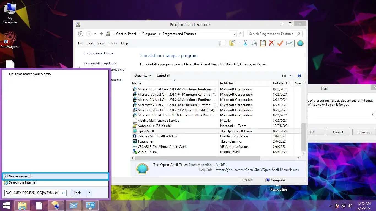The width and height of the screenshot is (376, 211).
Task: Open Control Panel Home link
Action: pyautogui.click(x=98, y=53)
